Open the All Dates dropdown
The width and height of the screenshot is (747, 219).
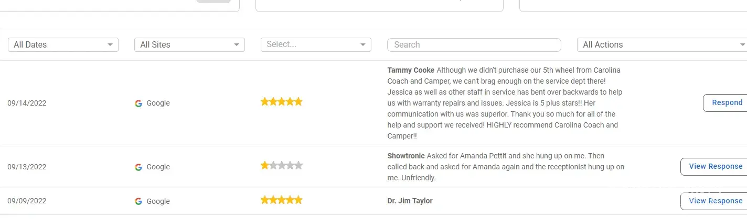63,45
